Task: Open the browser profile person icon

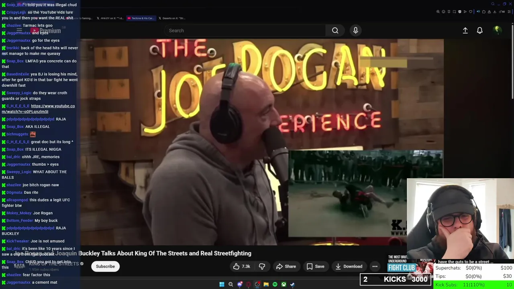Action: [489, 12]
